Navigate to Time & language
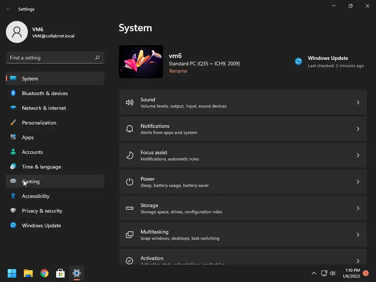The width and height of the screenshot is (376, 282). [x=55, y=167]
